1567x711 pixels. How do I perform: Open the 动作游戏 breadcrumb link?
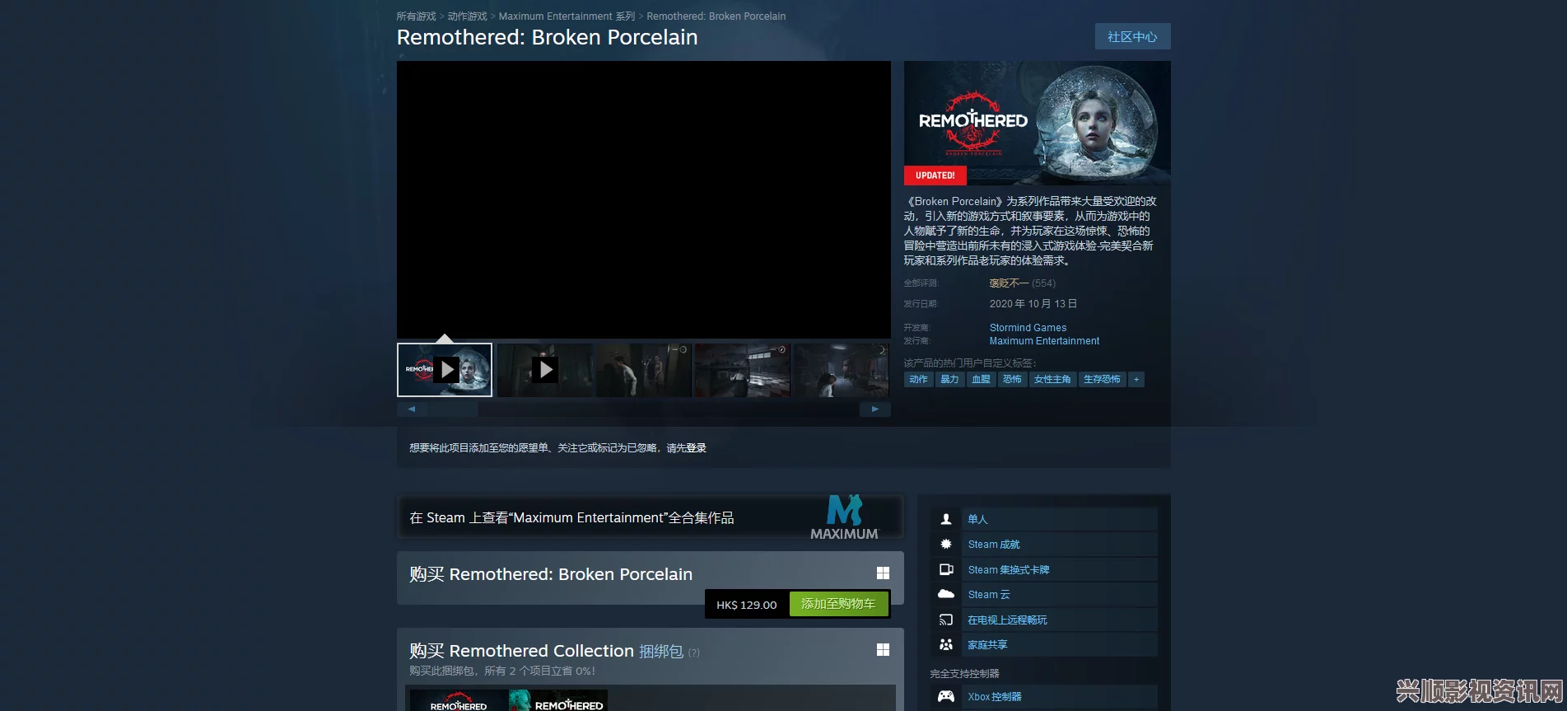click(x=467, y=16)
